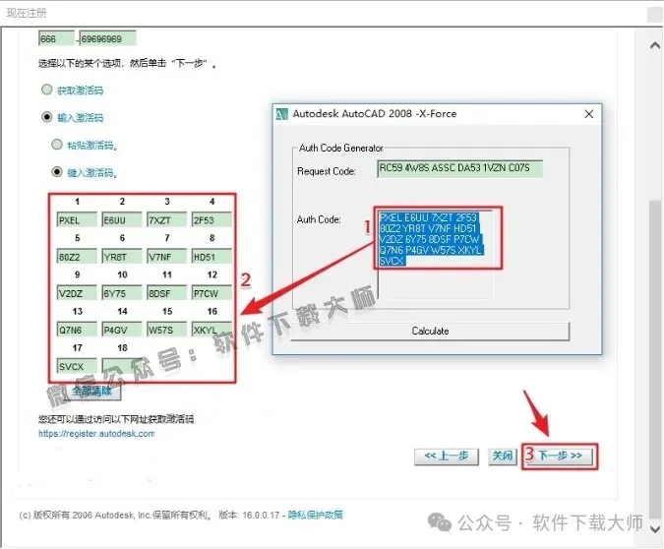Open the https://register.autodesk.com link
This screenshot has height=549, width=664.
point(96,433)
